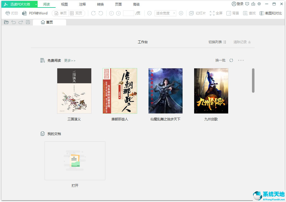This screenshot has height=202, width=286.
Task: Open the 适合宽度 zoom mode dropdown
Action: [x=165, y=13]
